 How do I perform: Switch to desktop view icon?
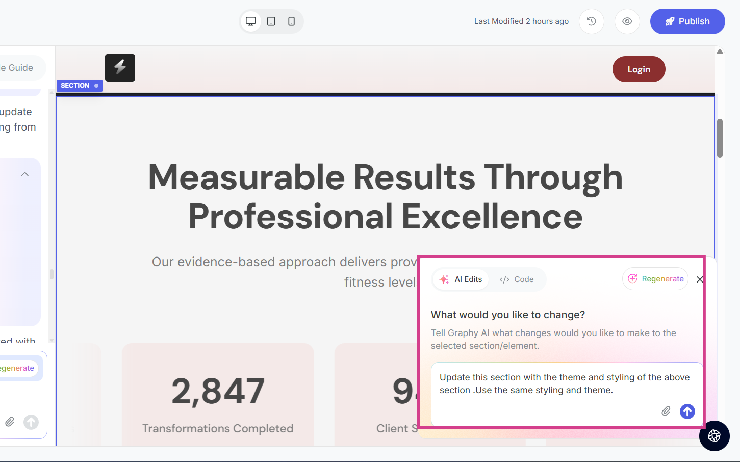251,21
